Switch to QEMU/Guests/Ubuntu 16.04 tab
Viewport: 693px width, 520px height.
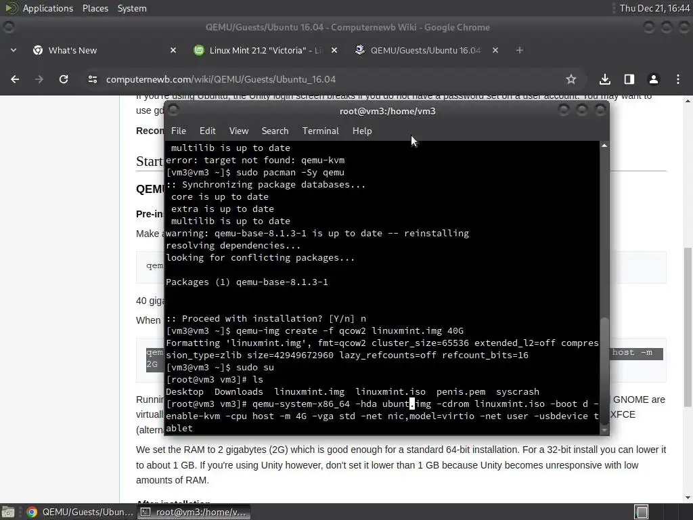click(x=426, y=50)
